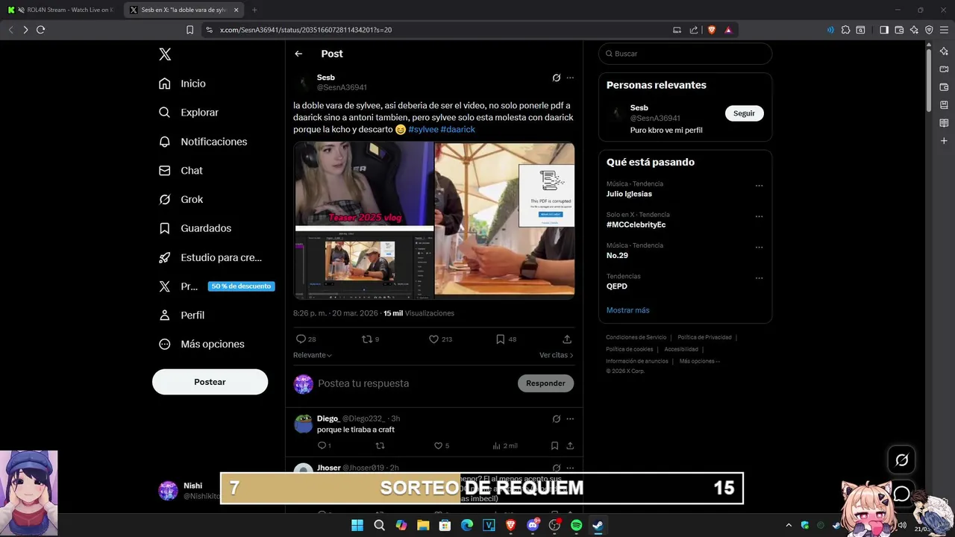Image resolution: width=955 pixels, height=537 pixels.
Task: Open options for the No.29 trend
Action: tap(759, 248)
